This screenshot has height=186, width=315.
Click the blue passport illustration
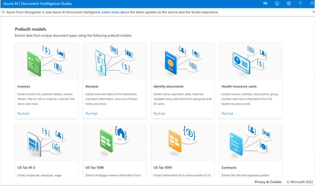point(171,63)
